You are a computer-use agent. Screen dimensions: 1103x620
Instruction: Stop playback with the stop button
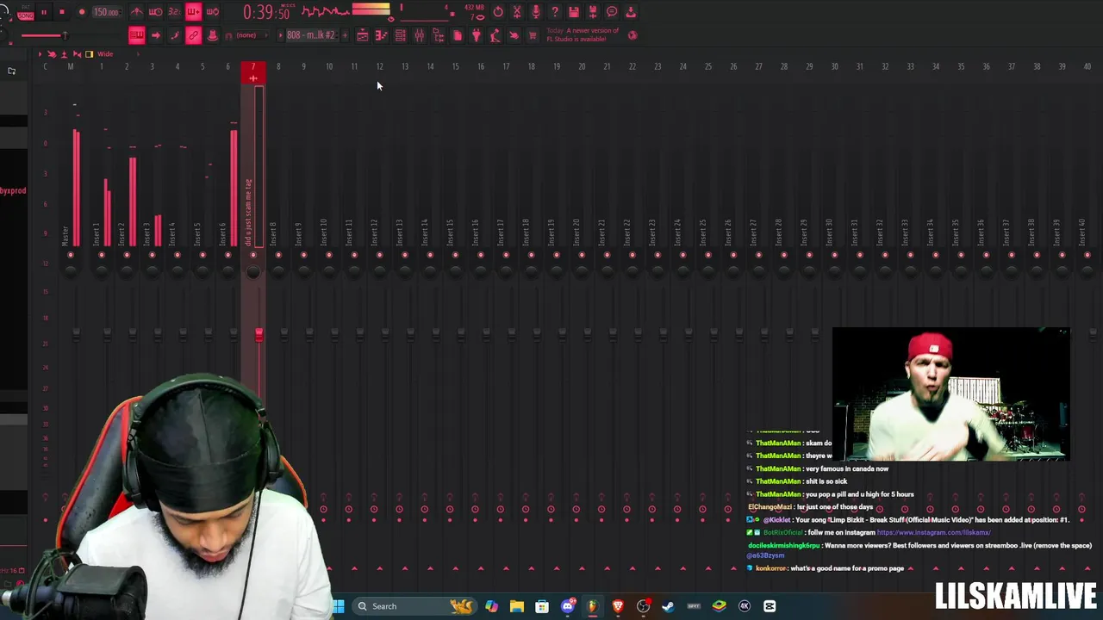click(62, 12)
